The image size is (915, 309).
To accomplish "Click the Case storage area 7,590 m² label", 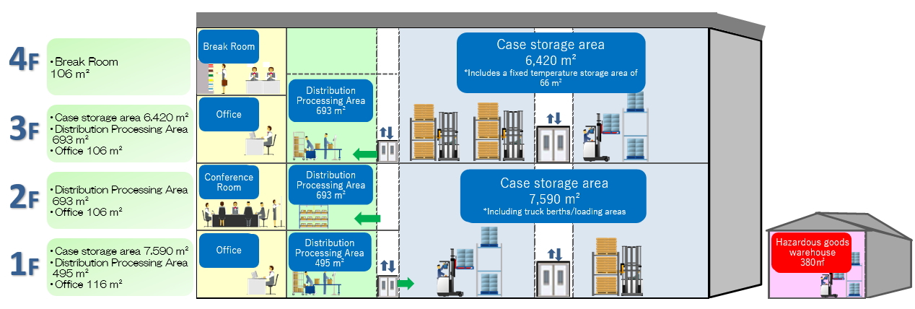I will point(553,196).
